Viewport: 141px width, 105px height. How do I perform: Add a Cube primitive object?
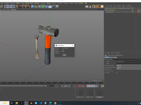[x=32, y=6]
